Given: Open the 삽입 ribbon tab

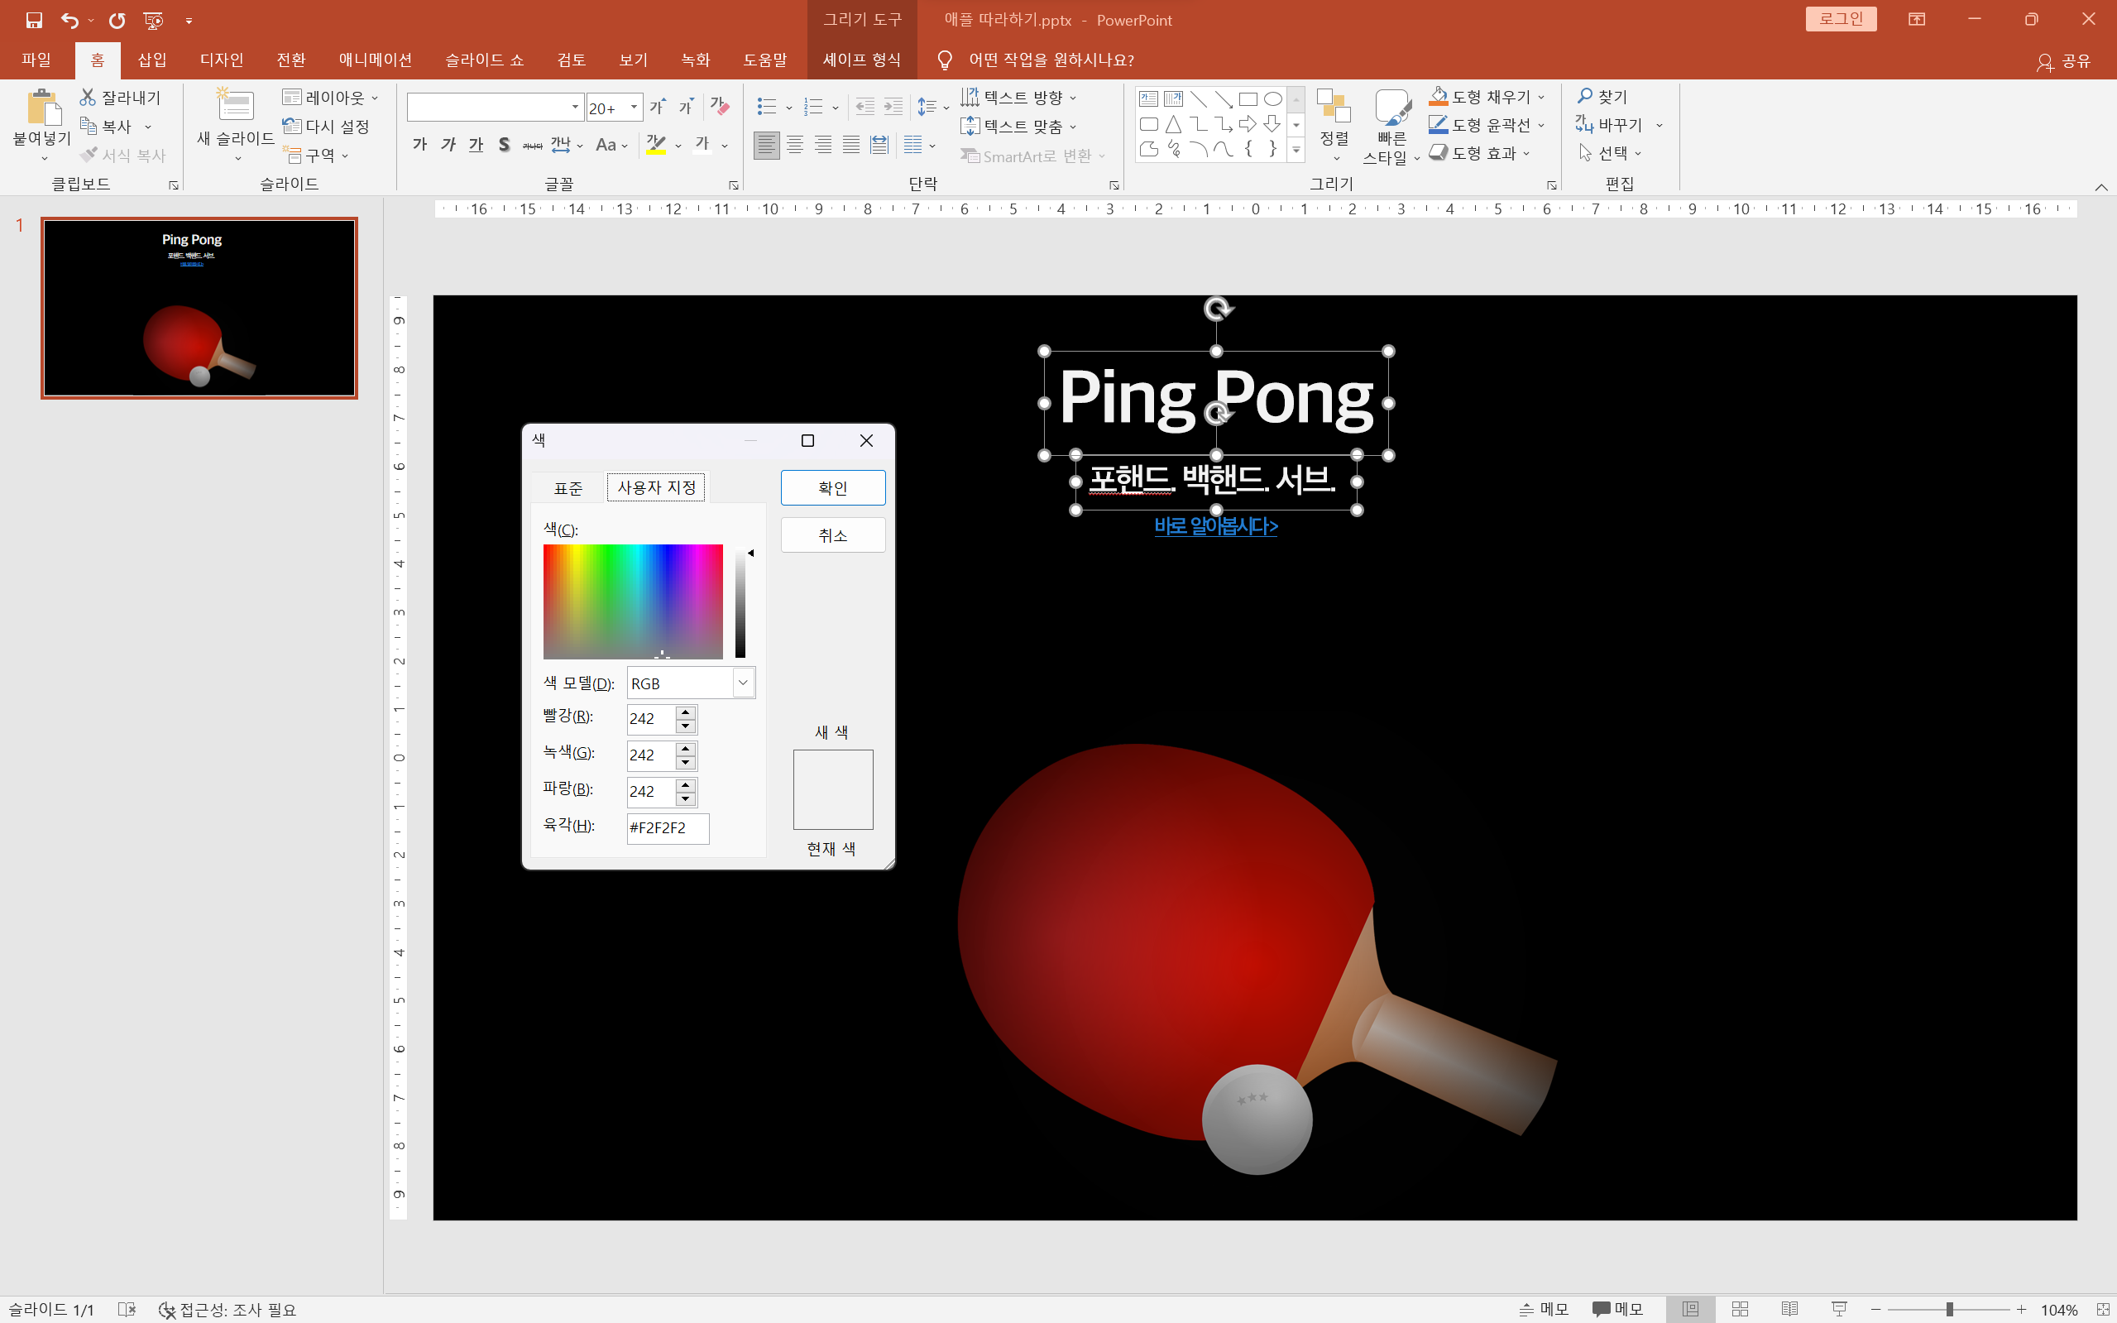Looking at the screenshot, I should pos(151,60).
